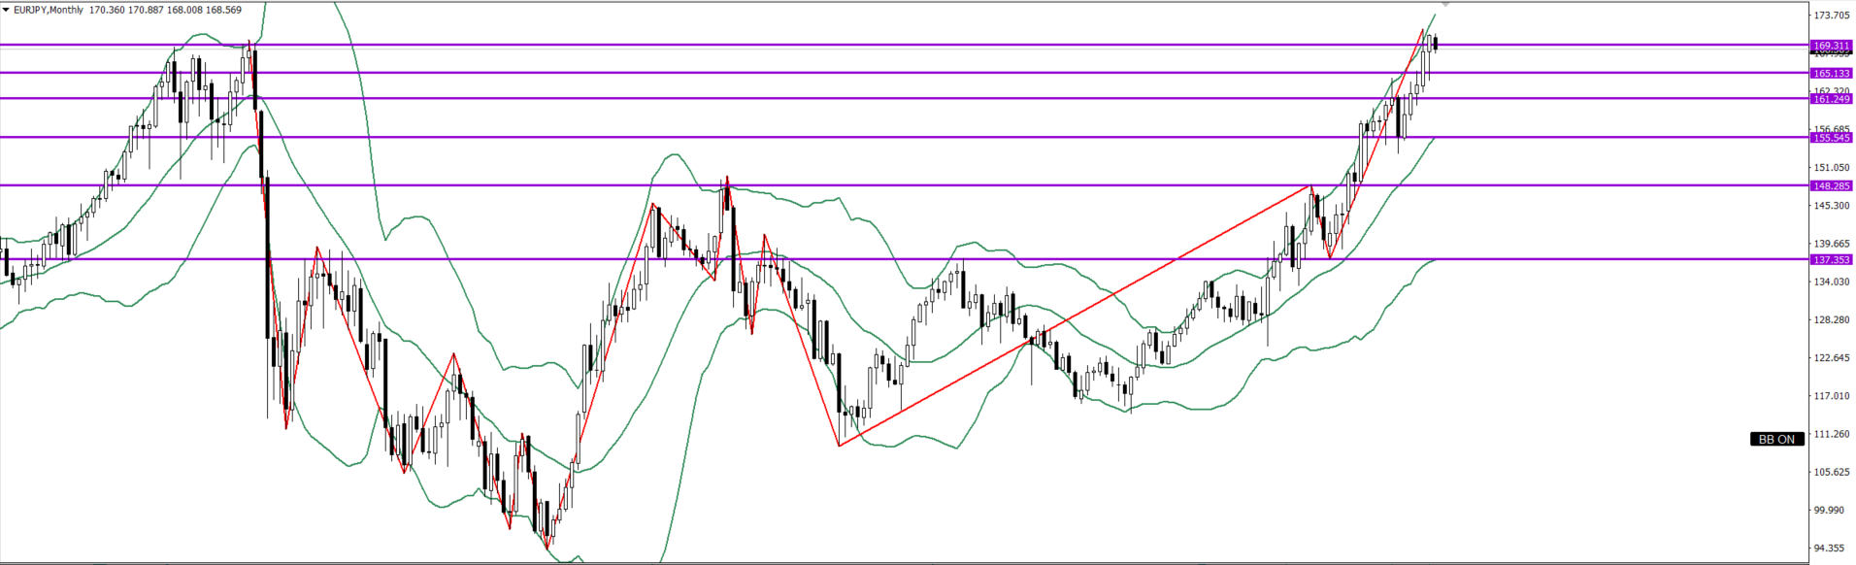1856x565 pixels.
Task: Select the long red trendline rising to 148.285
Action: coord(1077,314)
